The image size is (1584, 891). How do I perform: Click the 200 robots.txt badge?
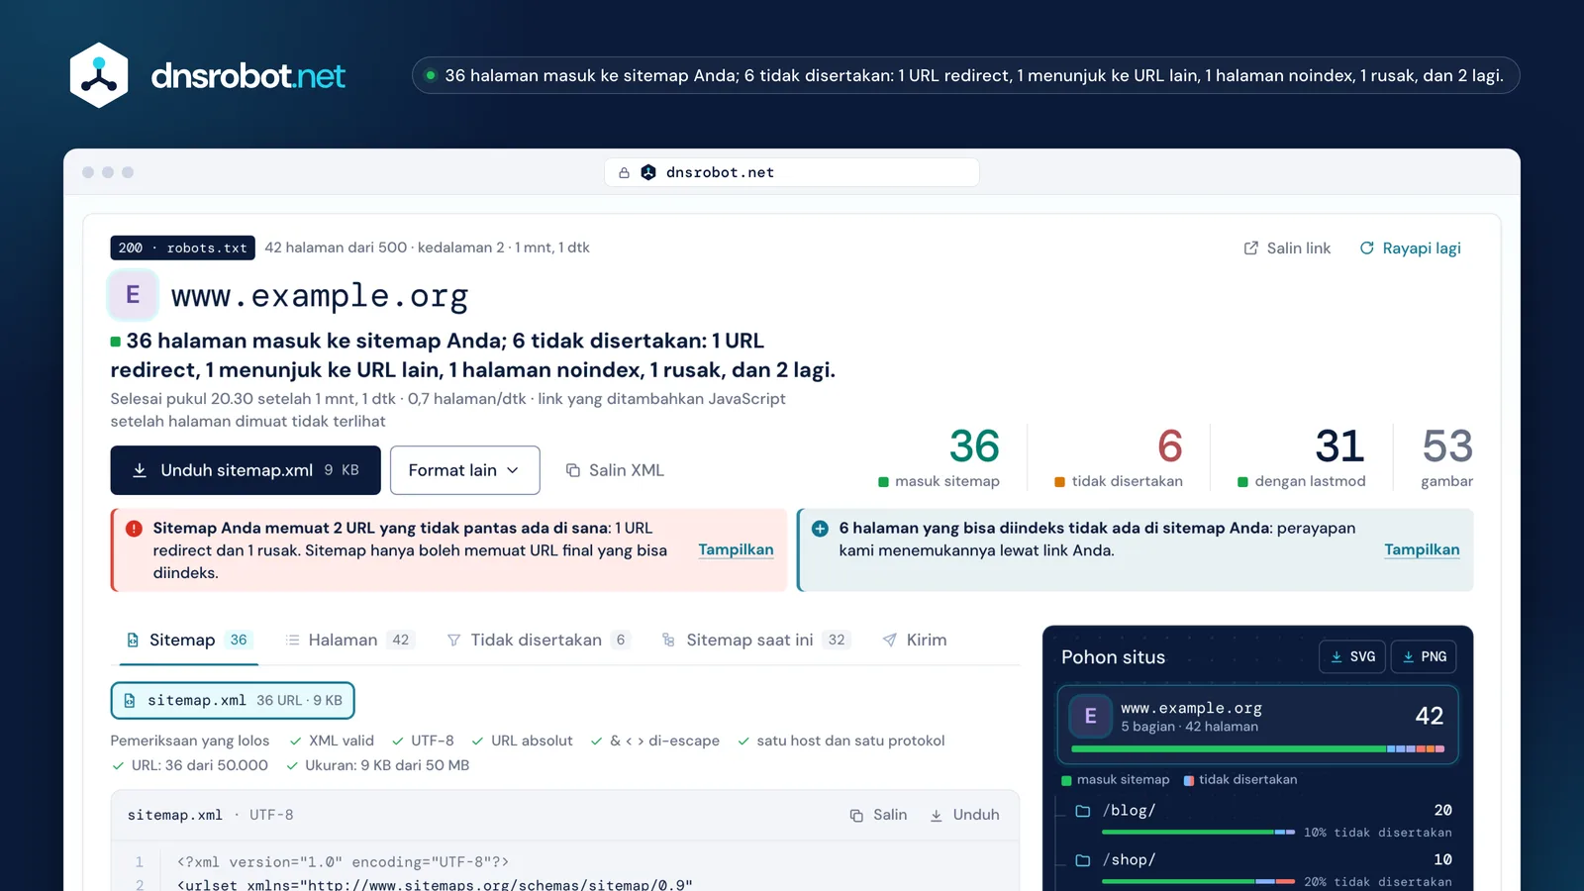coord(183,247)
